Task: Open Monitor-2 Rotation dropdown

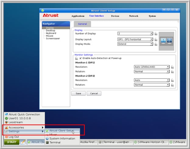Action: 152,85
